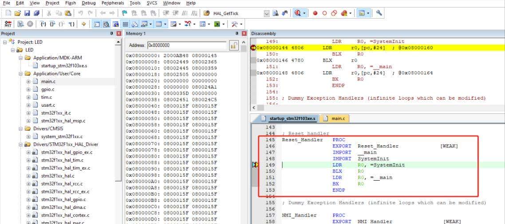Screen dimensions: 505x224
Task: Toggle the Command window toolbar button
Action: [97, 24]
